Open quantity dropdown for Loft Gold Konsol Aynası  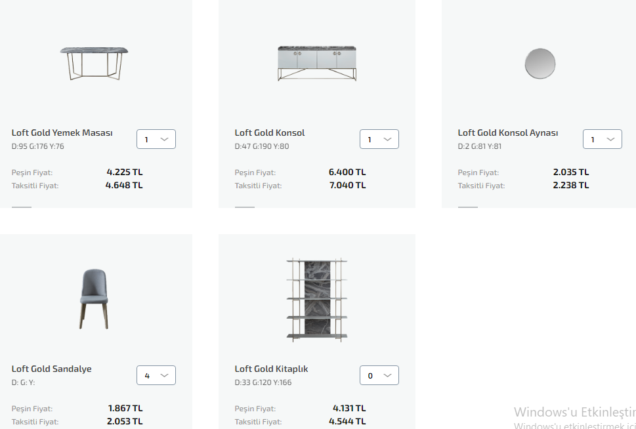(603, 139)
